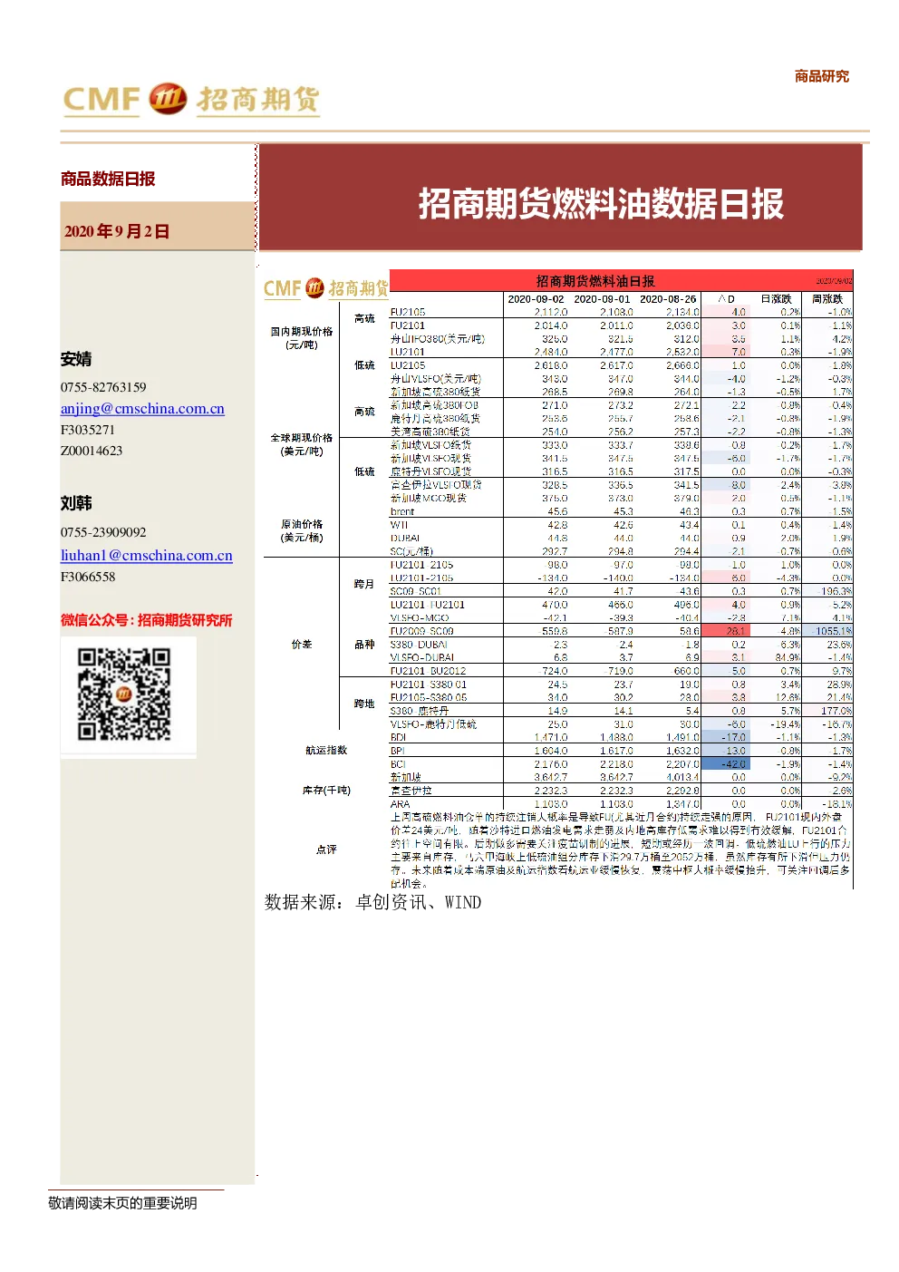The width and height of the screenshot is (899, 1272).
Task: Click the 全球期现价格 (美元/吨) section label
Action: coord(302,444)
